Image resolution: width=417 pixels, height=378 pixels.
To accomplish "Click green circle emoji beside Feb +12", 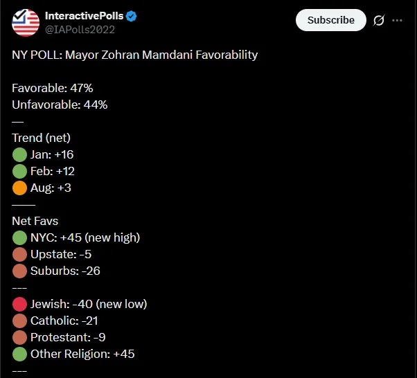I will pyautogui.click(x=19, y=172).
